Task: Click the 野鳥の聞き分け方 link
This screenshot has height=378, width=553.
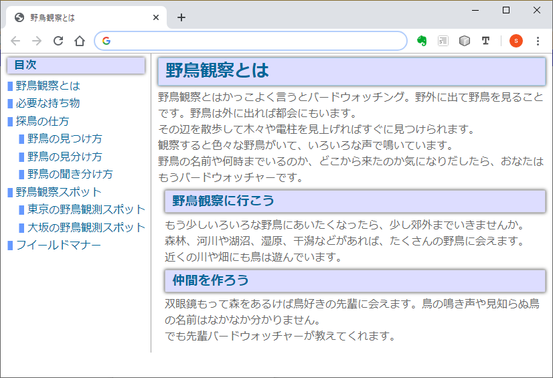Action: pos(70,174)
